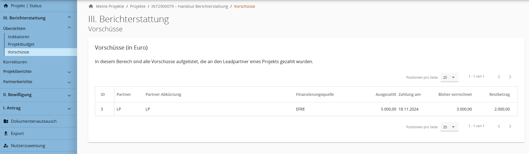Open the Indikatoren overview
529x154 pixels.
point(19,37)
